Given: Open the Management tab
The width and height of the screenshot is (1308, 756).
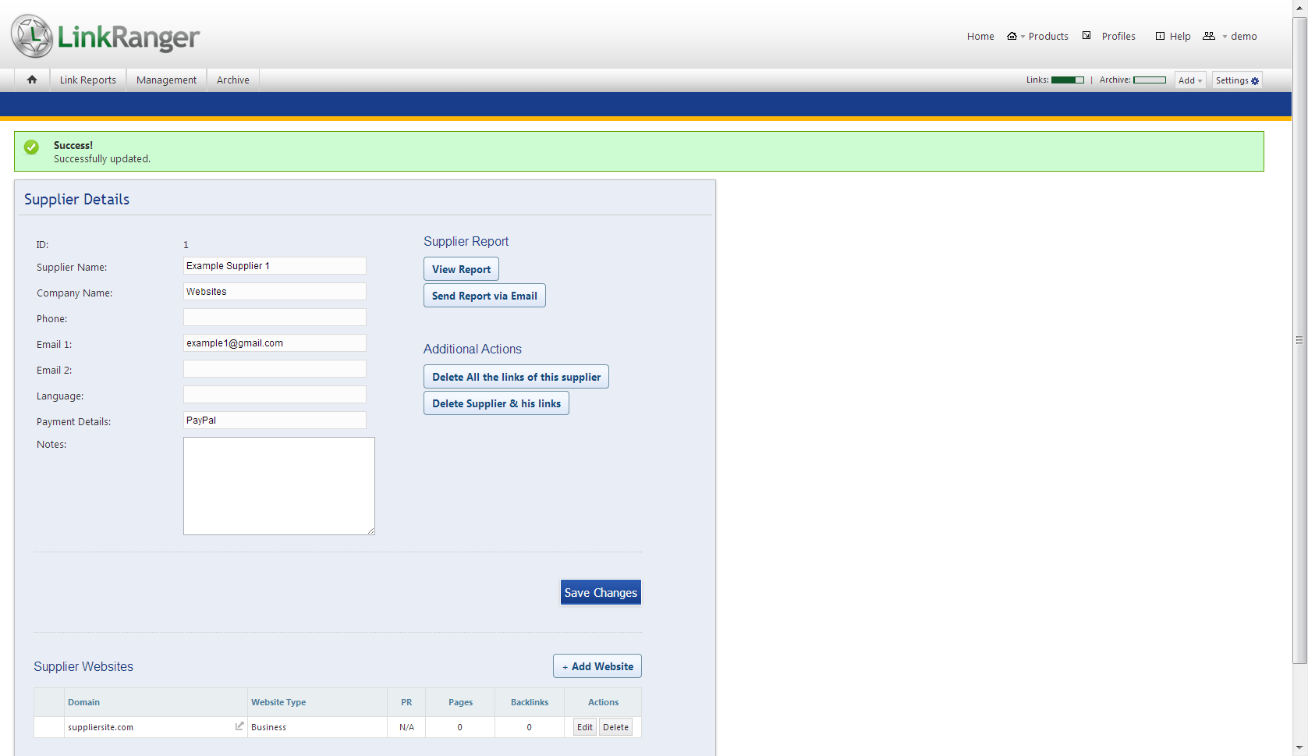Looking at the screenshot, I should pos(166,80).
